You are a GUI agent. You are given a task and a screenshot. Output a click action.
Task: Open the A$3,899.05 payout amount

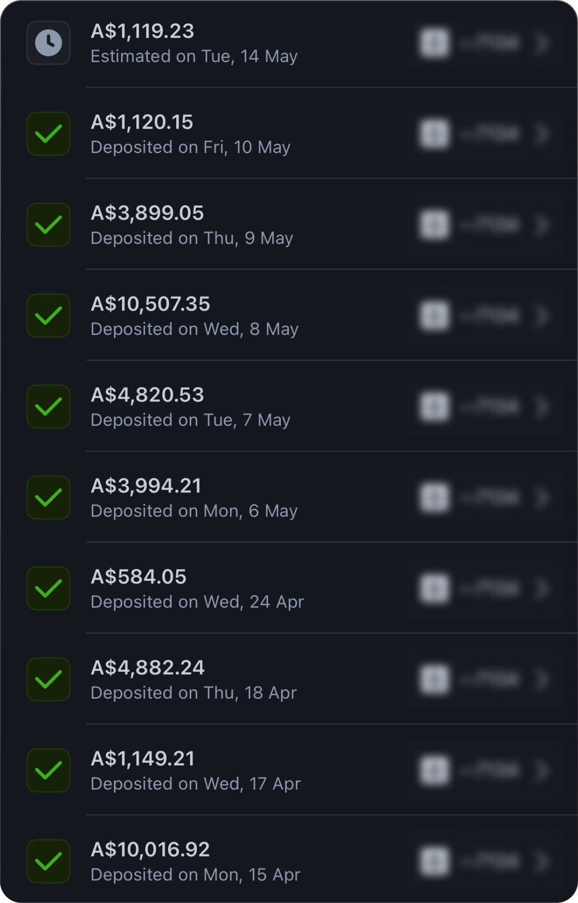[147, 213]
